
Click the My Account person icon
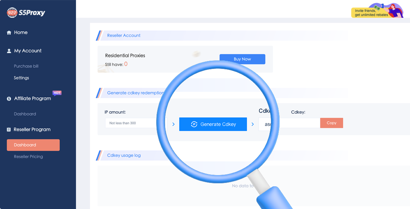(9, 51)
